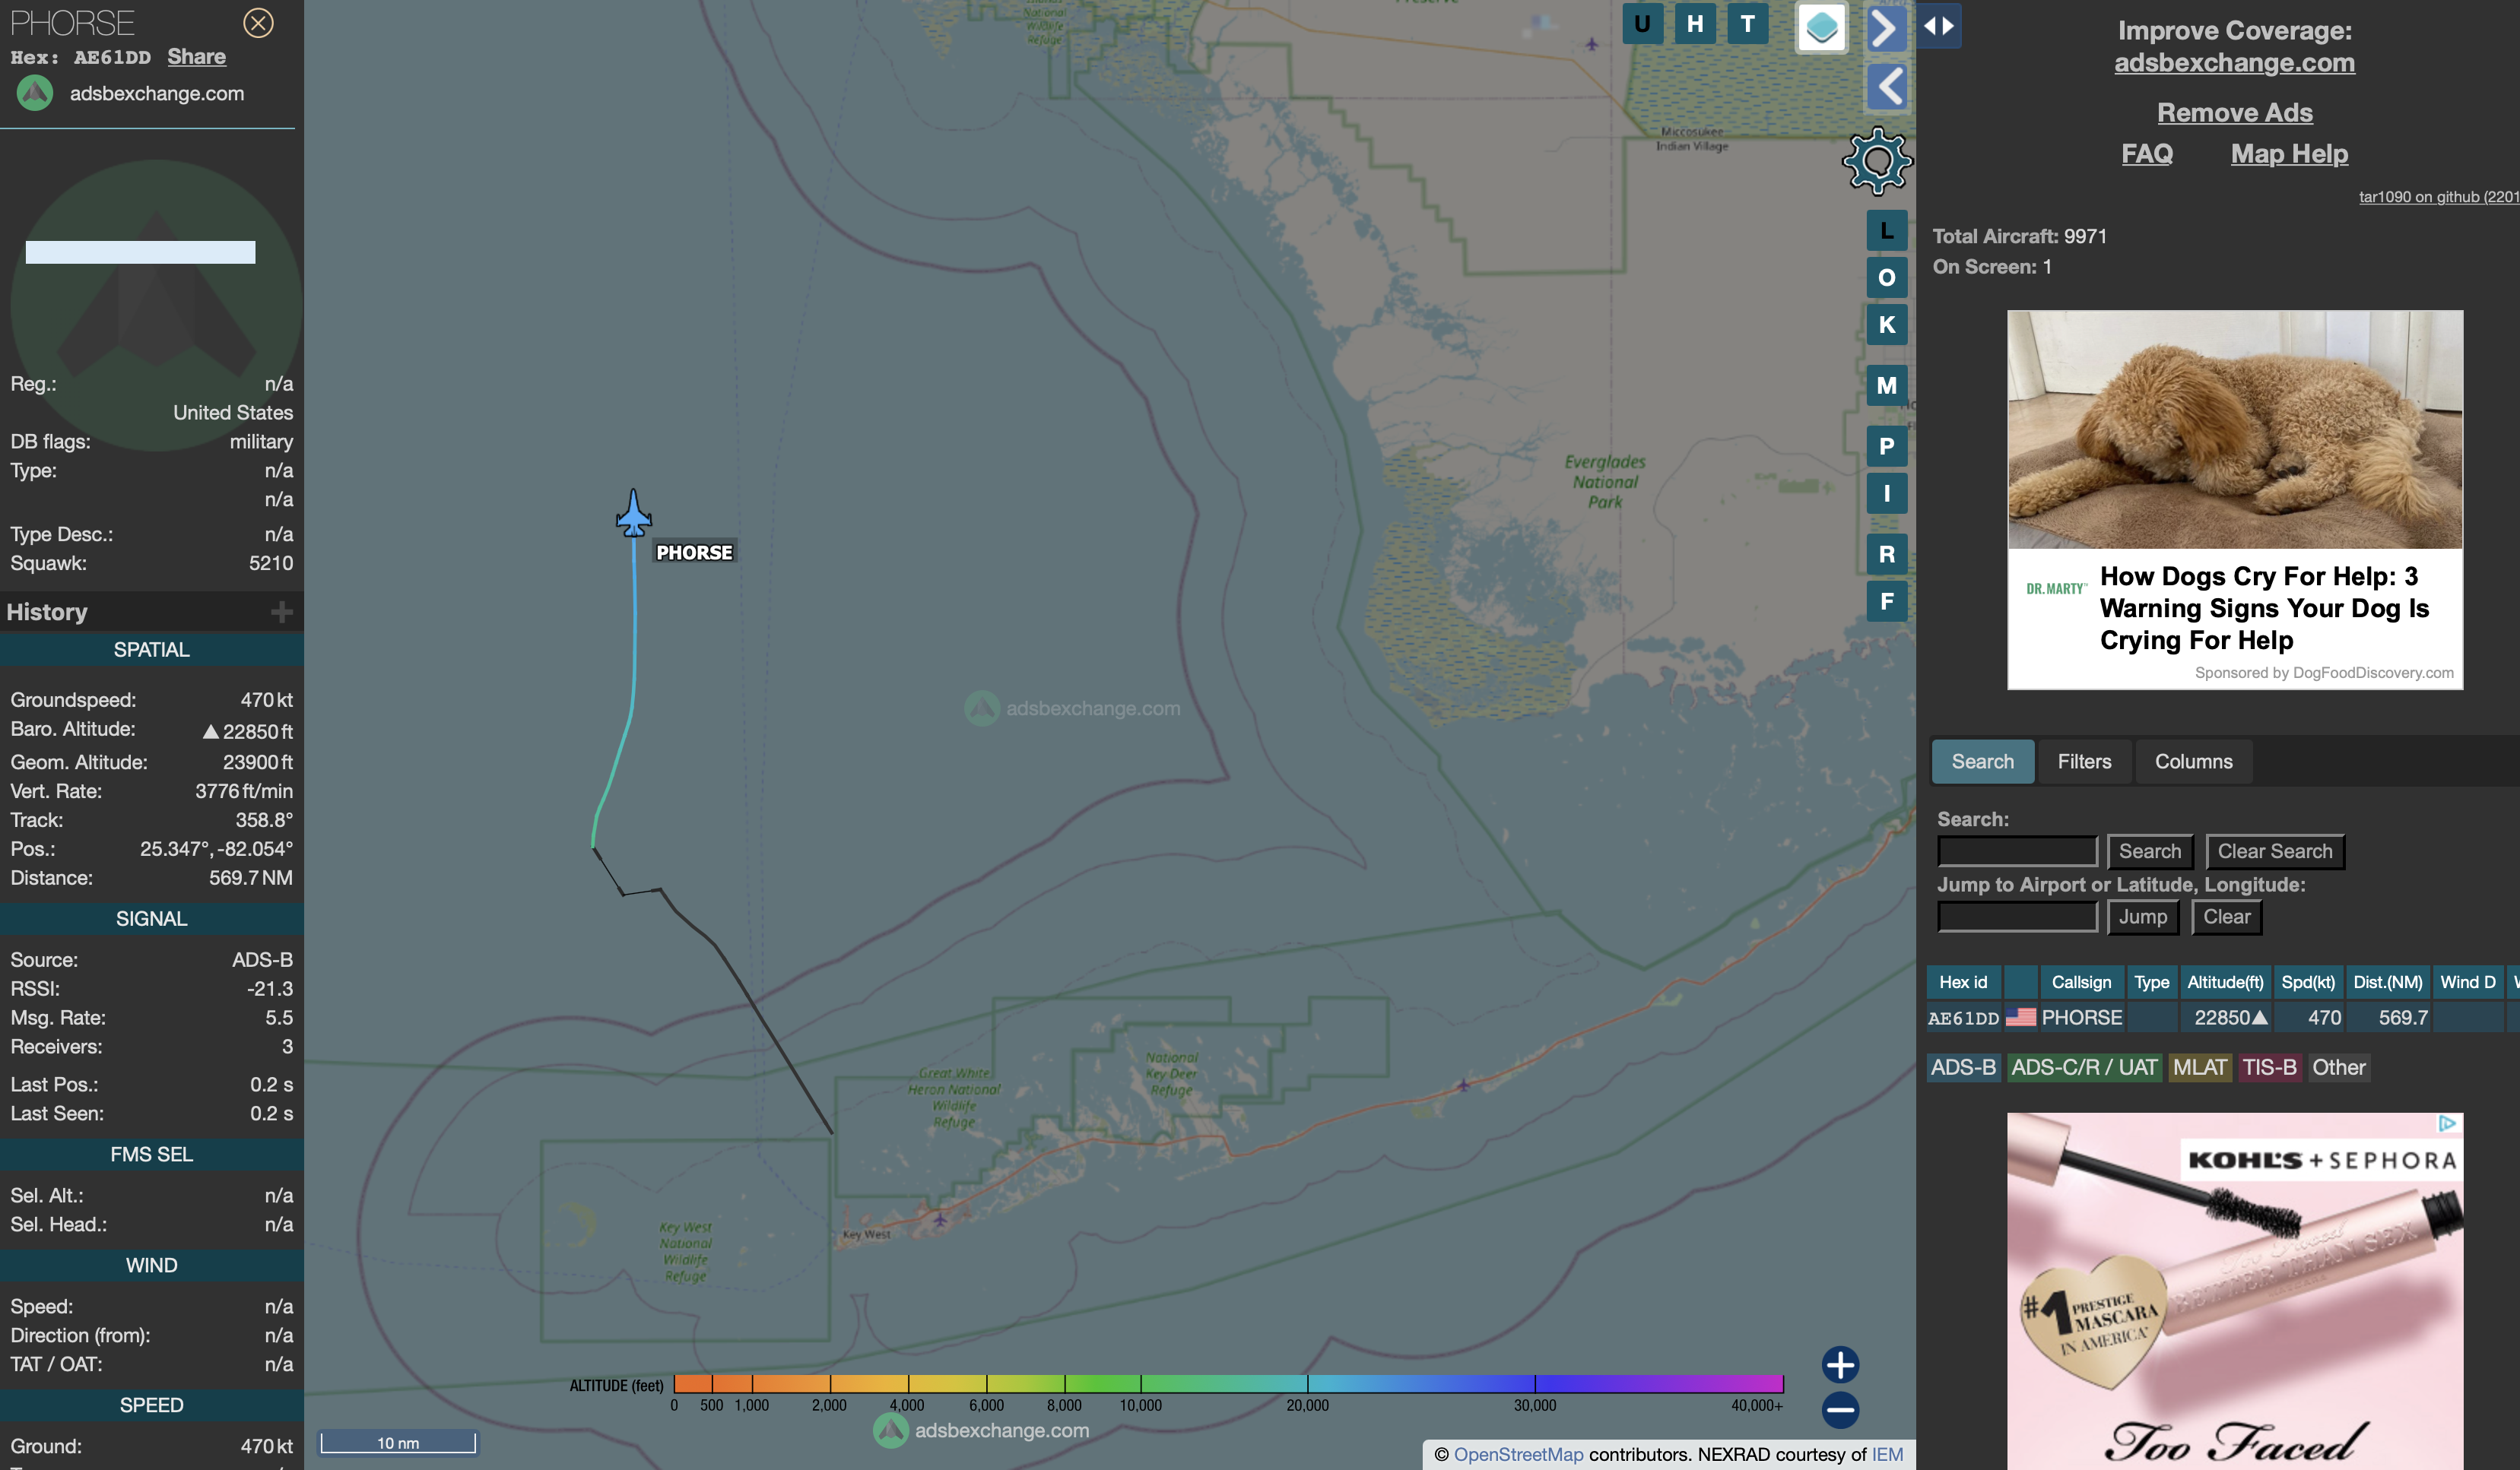Image resolution: width=2520 pixels, height=1470 pixels.
Task: Click the PHORSE callsign label on map
Action: (x=694, y=553)
